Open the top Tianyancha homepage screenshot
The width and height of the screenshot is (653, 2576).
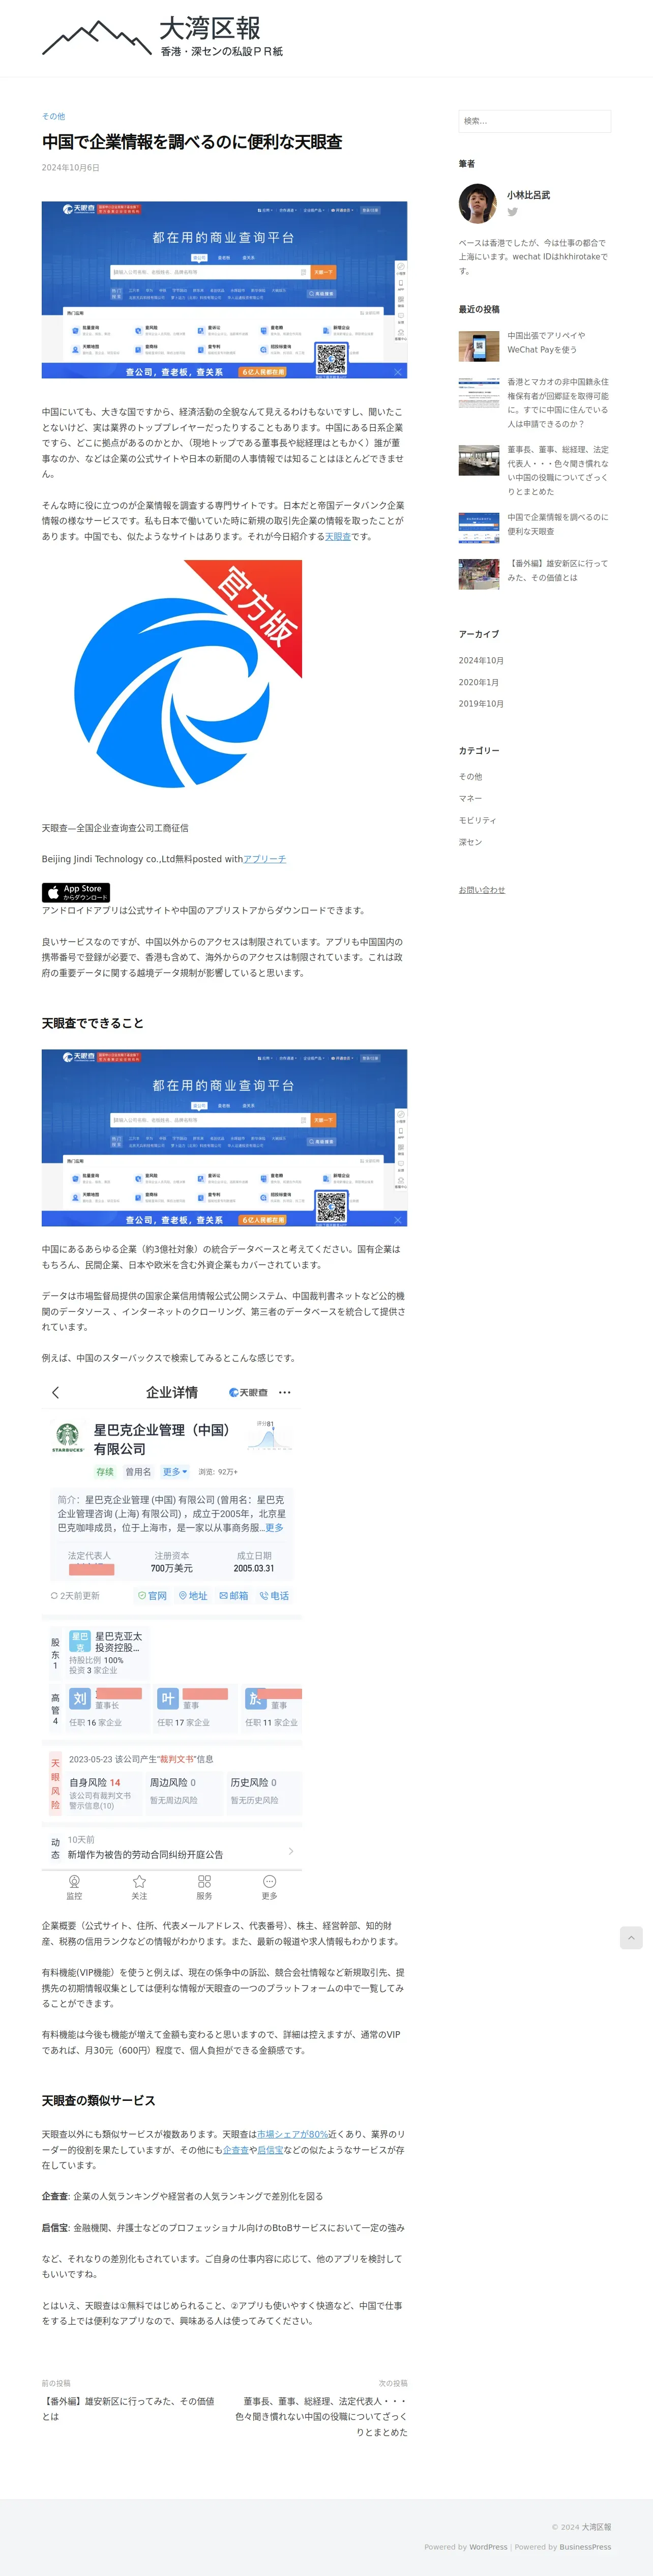click(224, 290)
